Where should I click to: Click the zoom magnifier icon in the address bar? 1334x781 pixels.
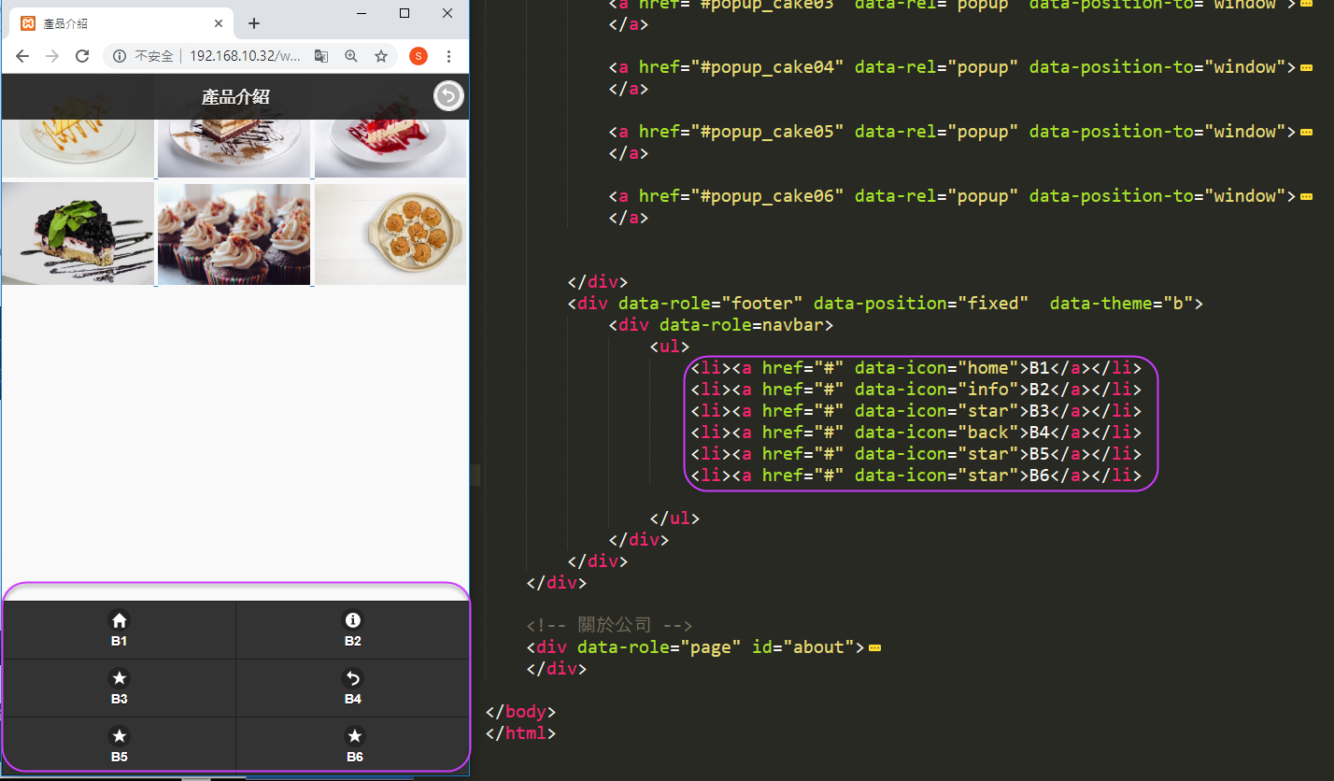point(351,56)
